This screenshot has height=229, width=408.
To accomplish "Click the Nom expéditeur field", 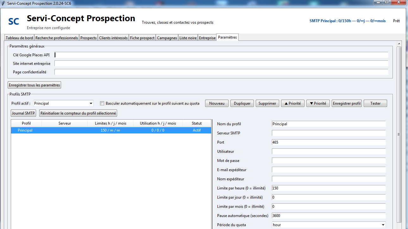I will (x=329, y=179).
